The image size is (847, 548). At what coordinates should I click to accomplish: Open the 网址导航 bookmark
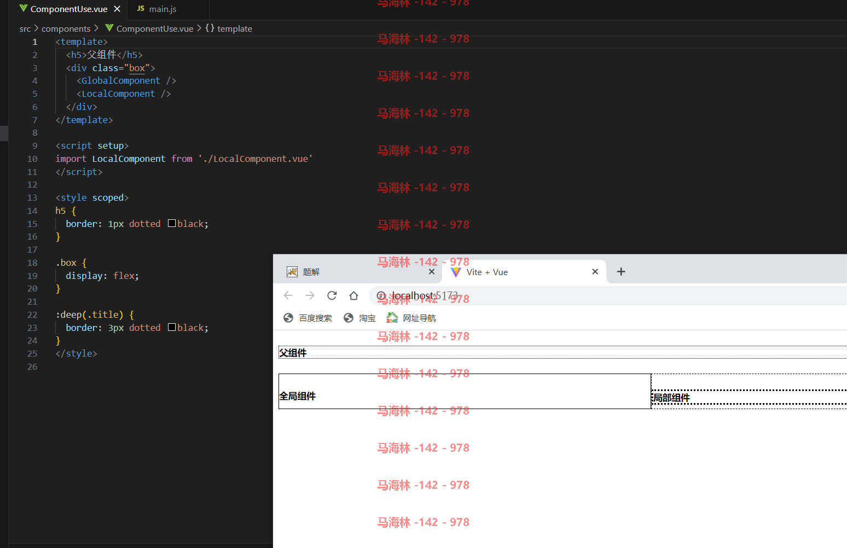click(x=411, y=318)
